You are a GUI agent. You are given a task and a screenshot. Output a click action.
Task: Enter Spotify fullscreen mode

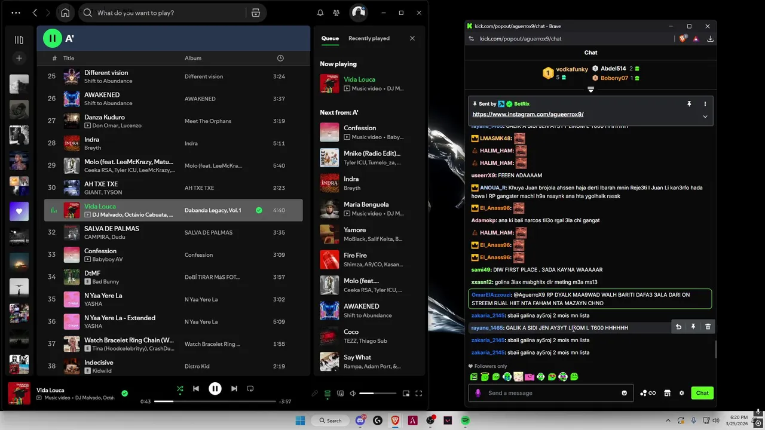pyautogui.click(x=419, y=394)
